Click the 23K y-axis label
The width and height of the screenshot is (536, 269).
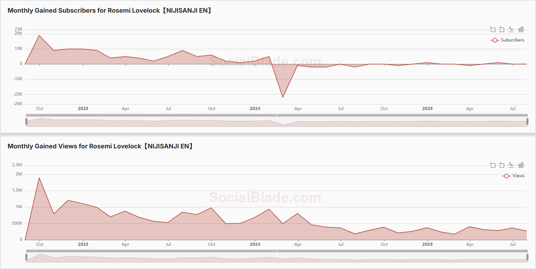[x=18, y=29]
